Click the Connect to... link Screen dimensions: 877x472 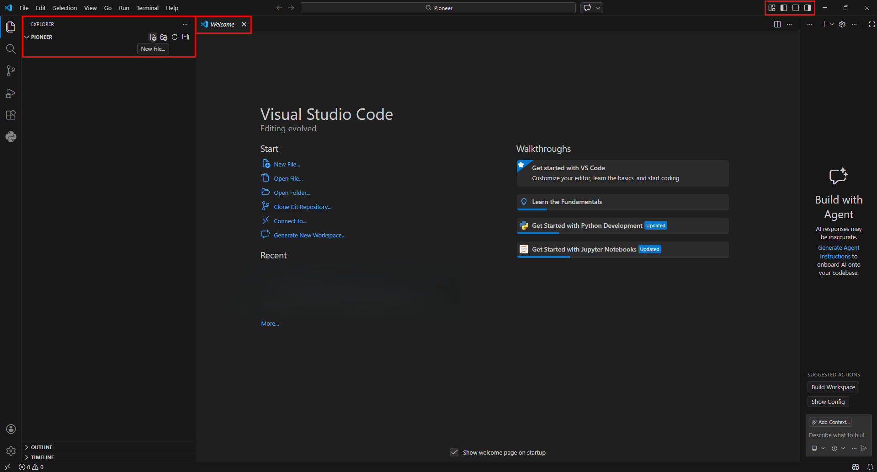pyautogui.click(x=290, y=221)
